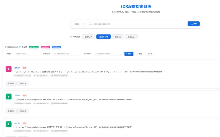Image resolution: width=220 pixels, height=137 pixels.
Task: Click the result count number 13
Action: pyautogui.click(x=20, y=47)
